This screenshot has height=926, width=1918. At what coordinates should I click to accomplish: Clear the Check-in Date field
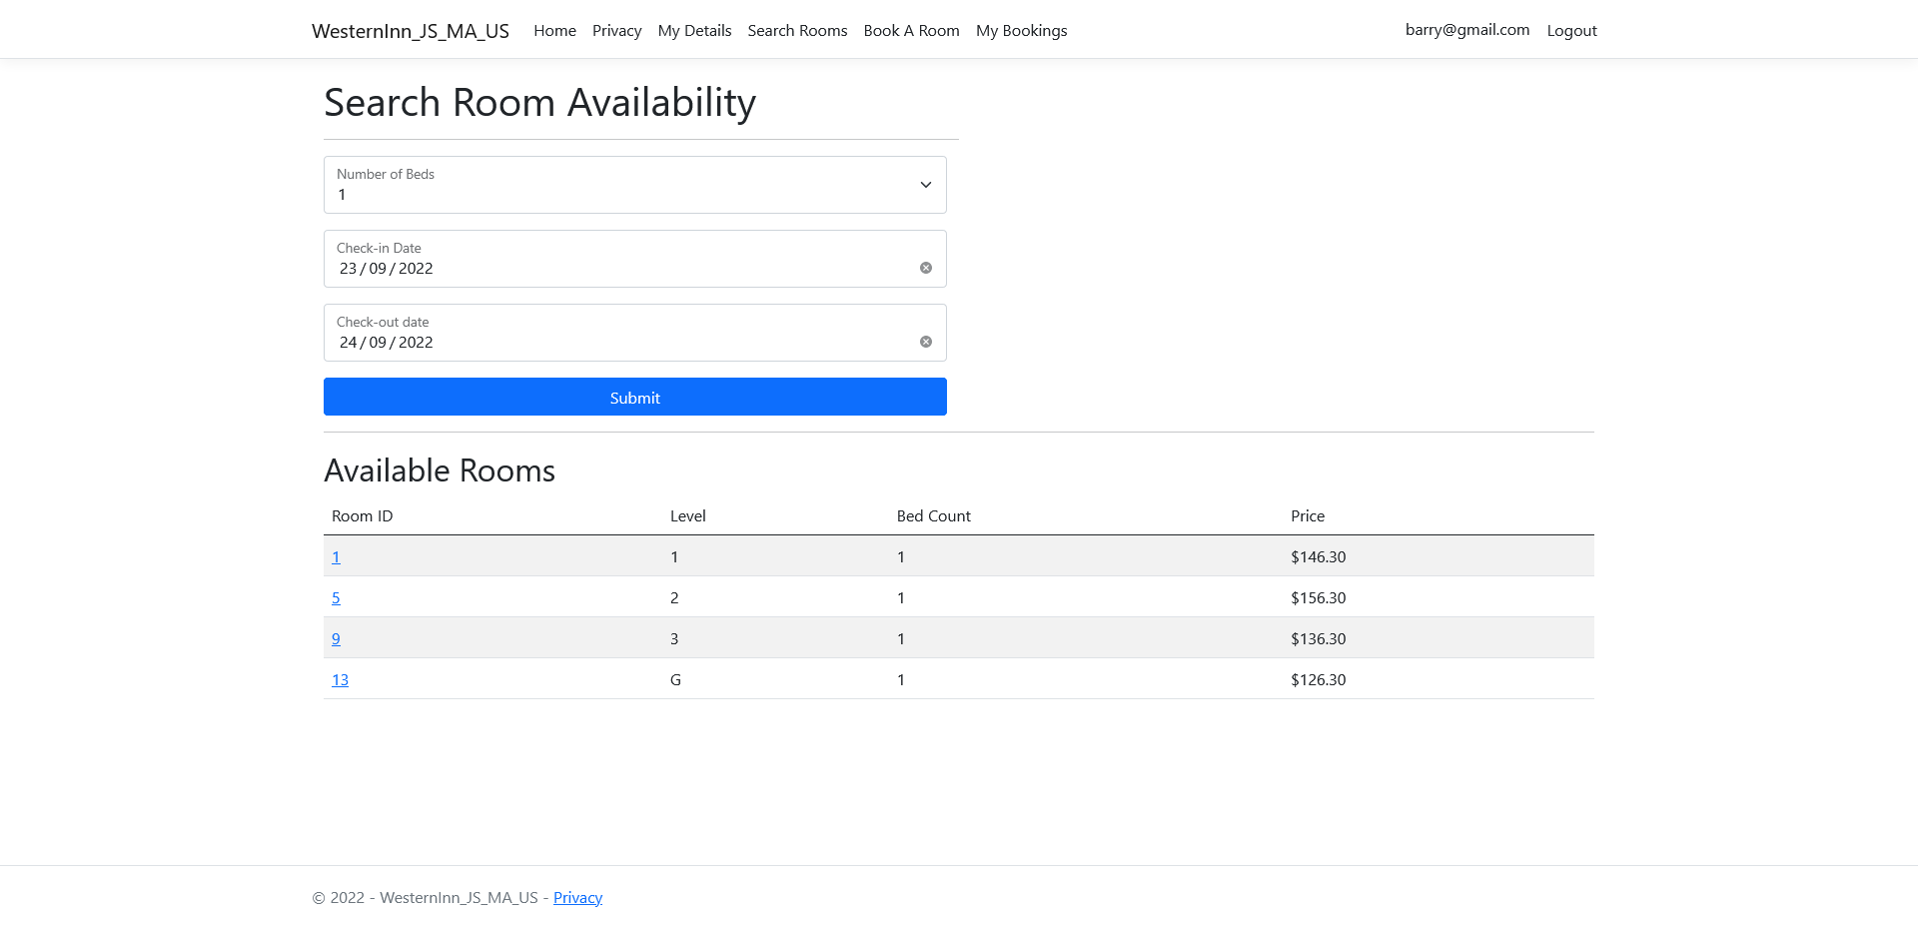(x=926, y=268)
